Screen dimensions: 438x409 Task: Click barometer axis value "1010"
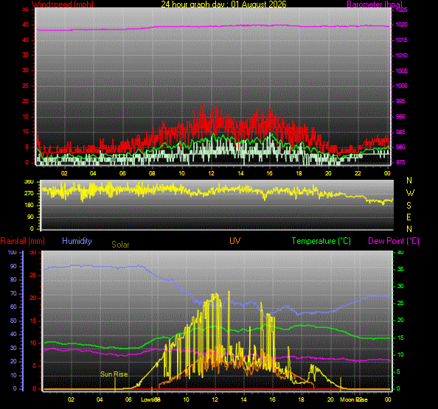(x=401, y=55)
